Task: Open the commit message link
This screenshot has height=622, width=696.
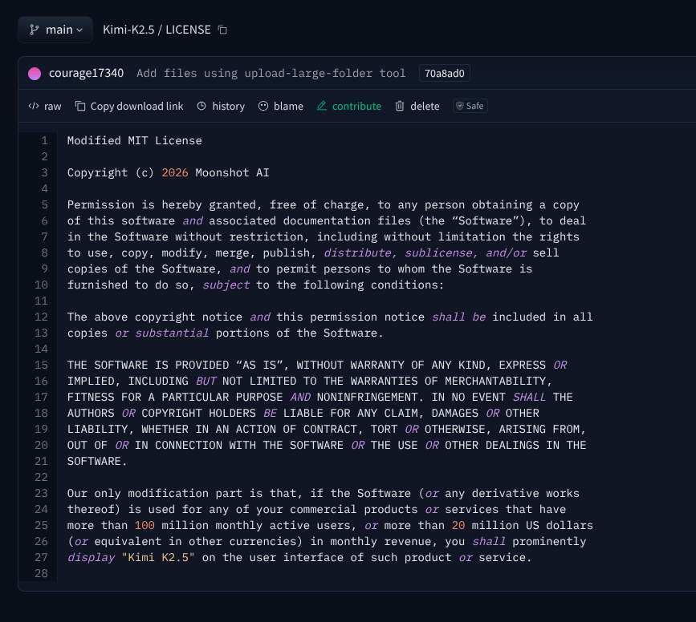Action: (271, 74)
